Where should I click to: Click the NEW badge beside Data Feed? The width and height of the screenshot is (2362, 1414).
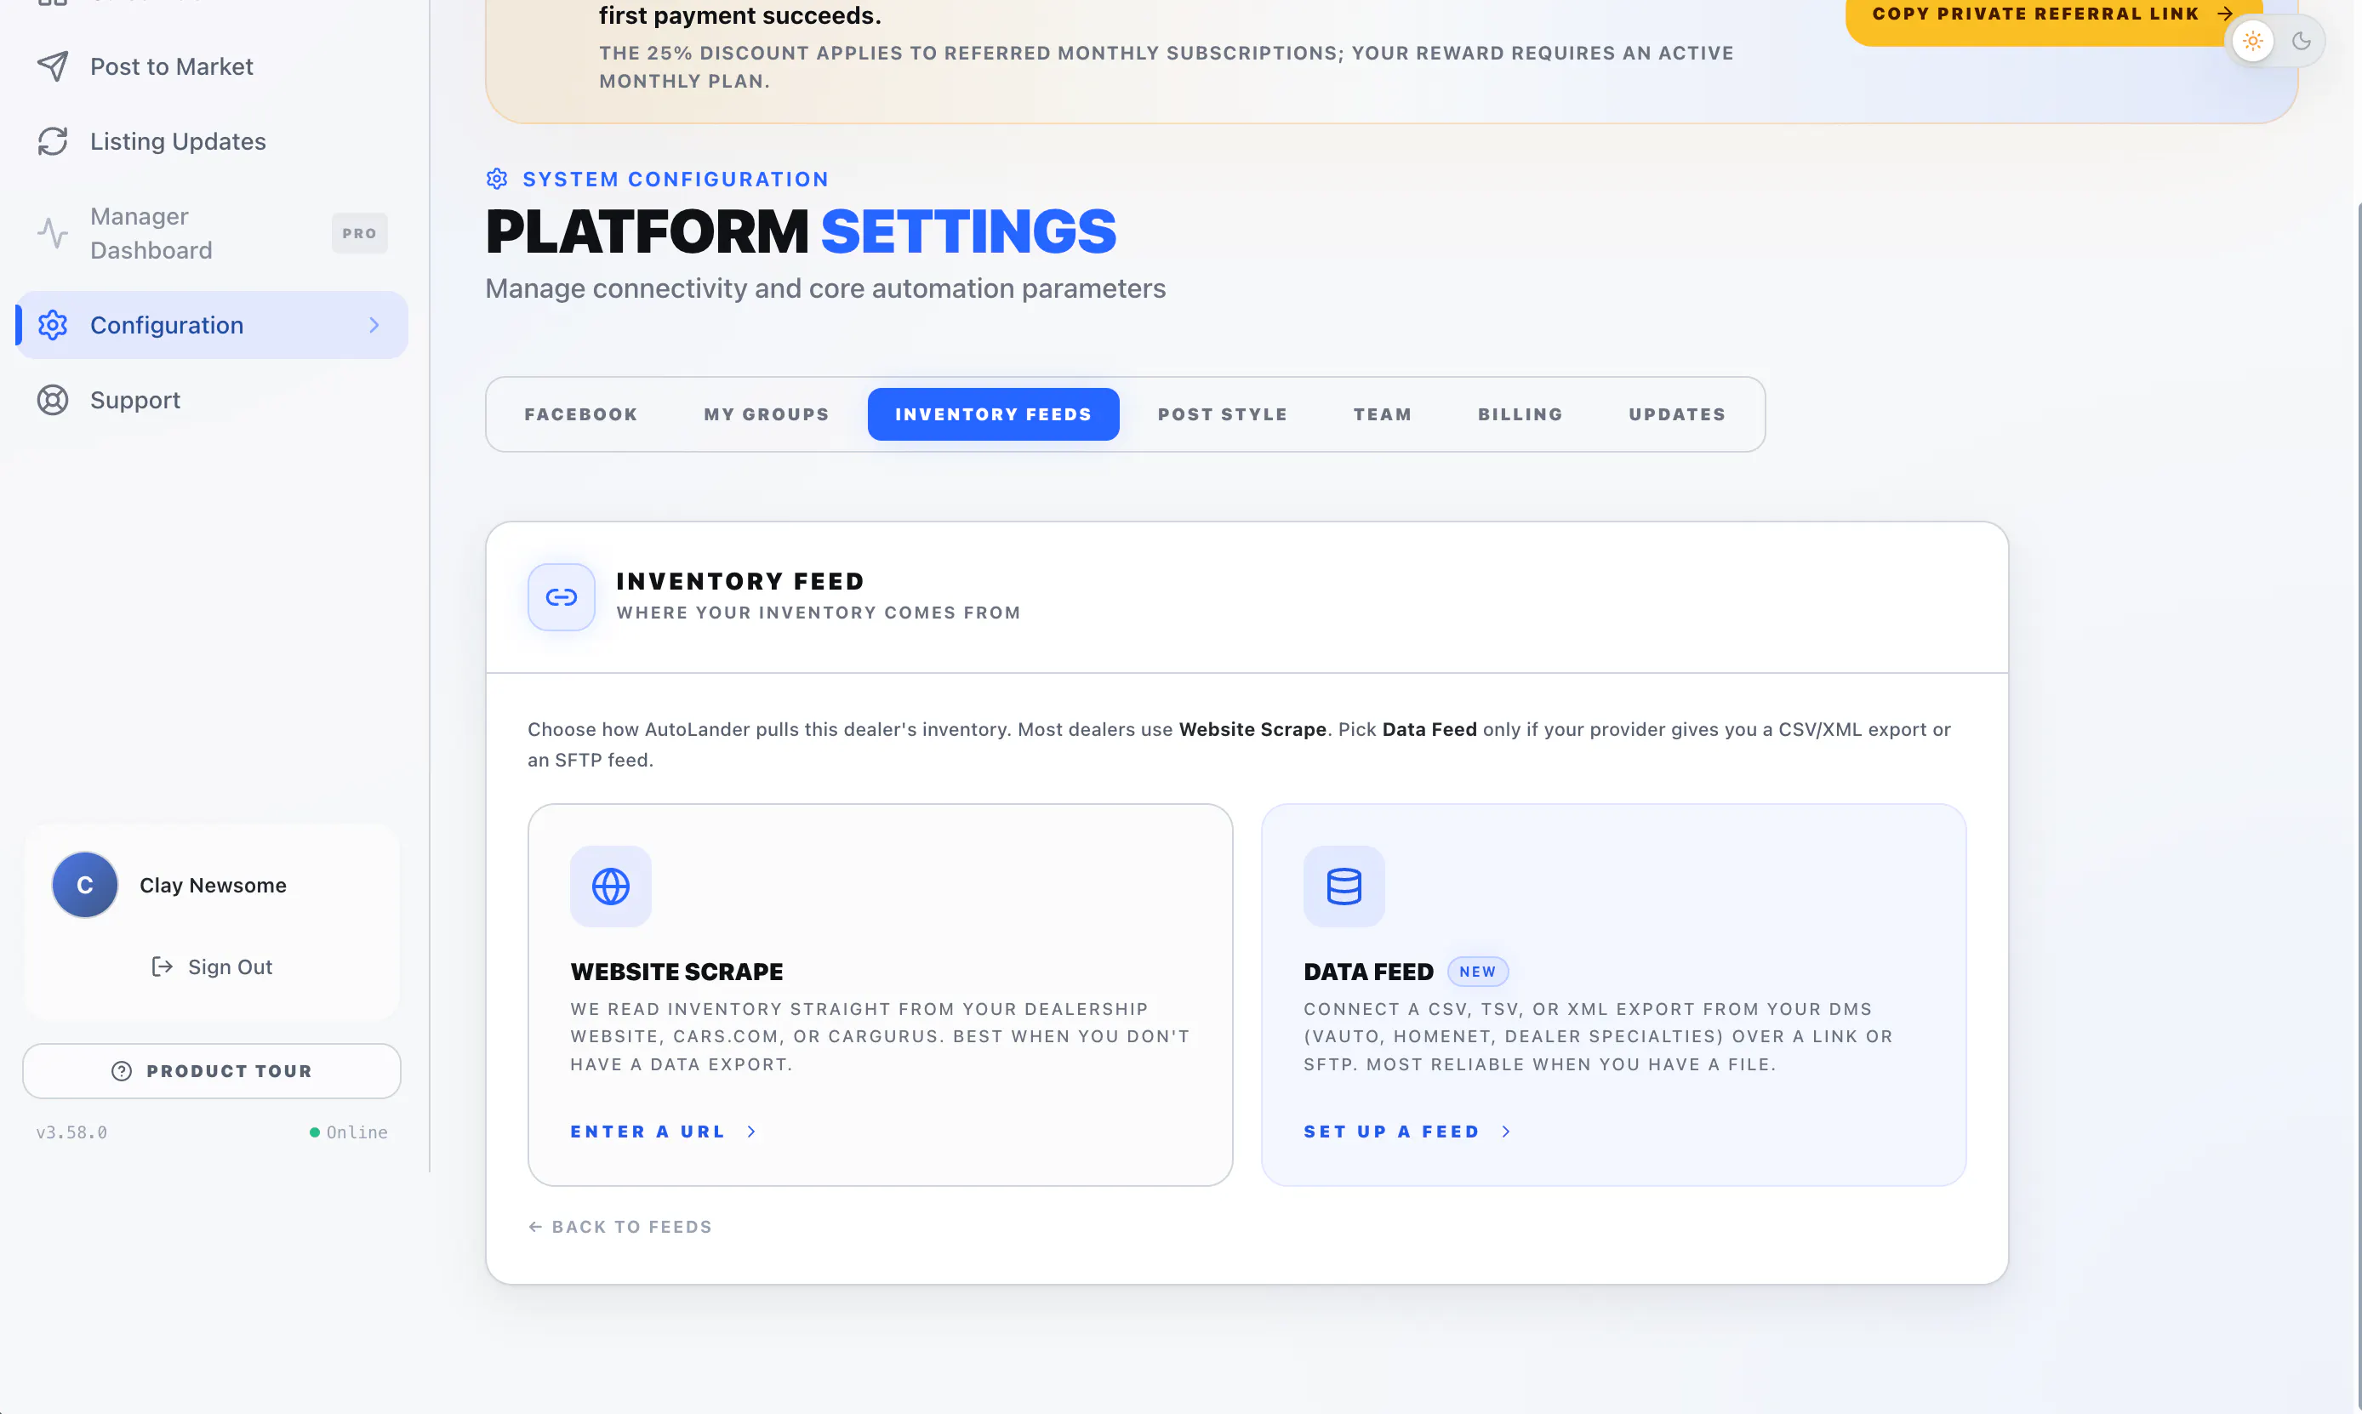(1477, 972)
